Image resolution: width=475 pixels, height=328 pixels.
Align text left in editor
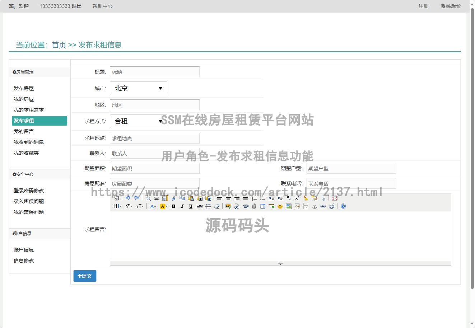219,198
